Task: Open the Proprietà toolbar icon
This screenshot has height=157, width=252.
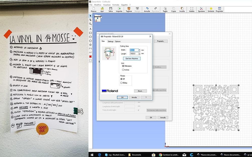Action: pos(219,10)
